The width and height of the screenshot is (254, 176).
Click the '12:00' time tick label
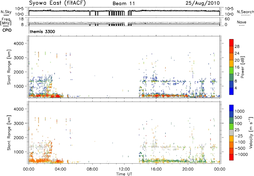coord(124,169)
